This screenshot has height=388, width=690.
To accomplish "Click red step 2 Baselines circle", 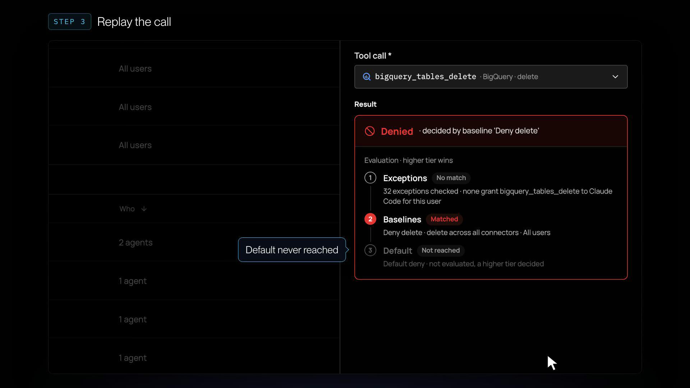I will (x=370, y=219).
